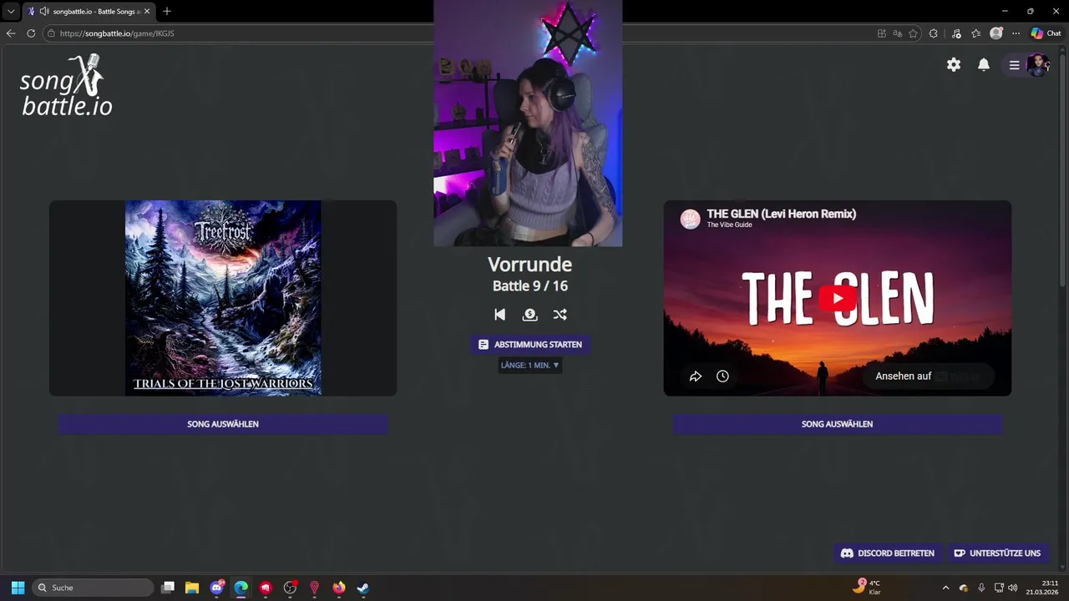Open browser extensions puzzle icon
The width and height of the screenshot is (1069, 601).
coord(934,33)
